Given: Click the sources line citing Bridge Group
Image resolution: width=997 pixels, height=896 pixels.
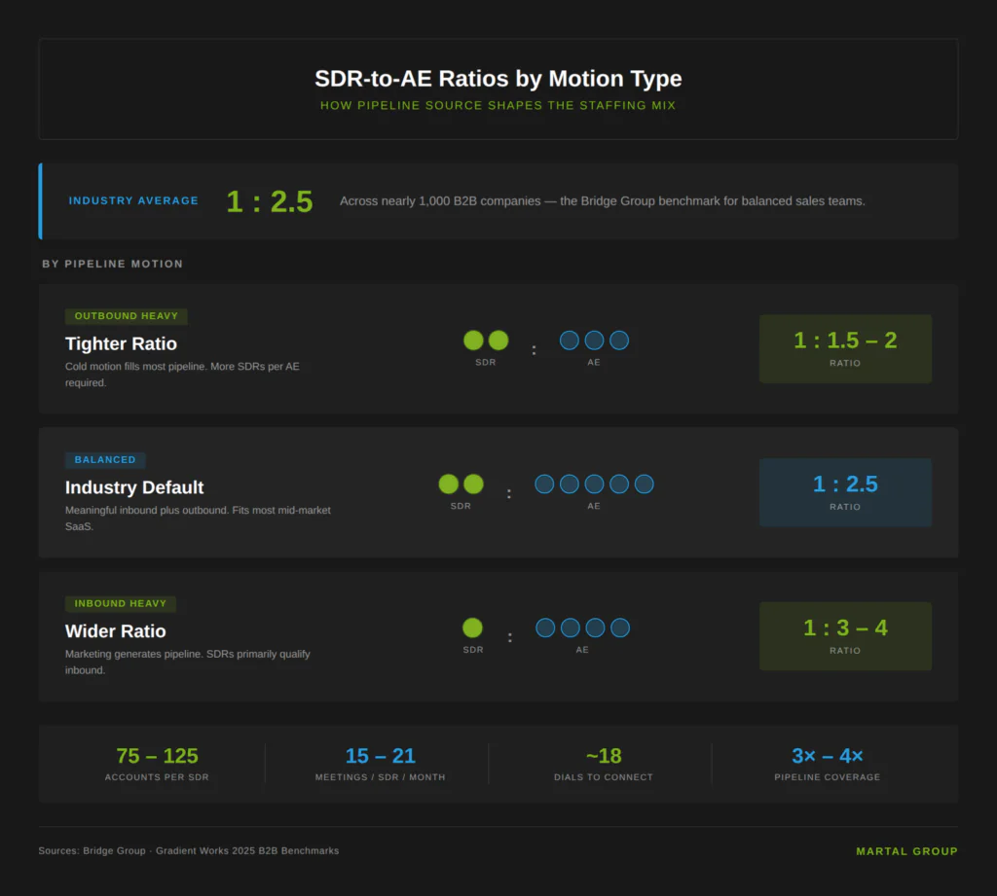Looking at the screenshot, I should 188,851.
